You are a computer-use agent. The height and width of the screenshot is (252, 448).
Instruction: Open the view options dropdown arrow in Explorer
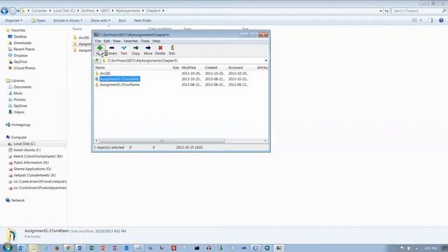click(x=421, y=20)
